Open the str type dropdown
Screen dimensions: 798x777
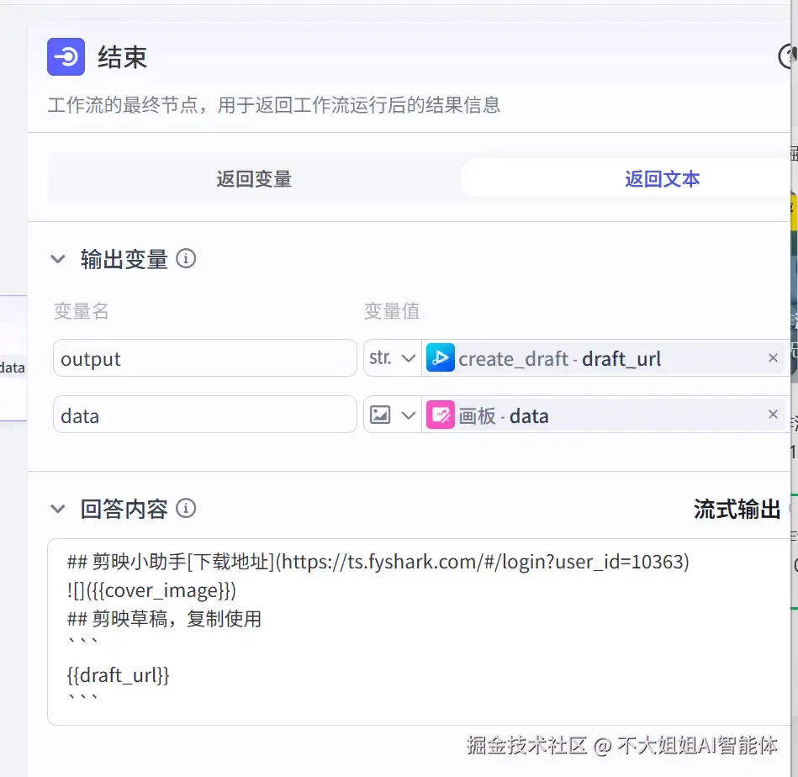click(393, 358)
